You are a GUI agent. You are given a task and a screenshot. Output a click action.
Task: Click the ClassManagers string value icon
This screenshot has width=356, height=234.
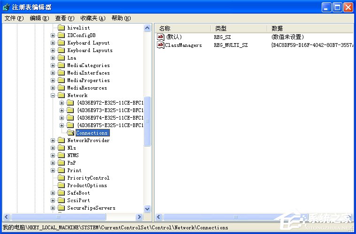coord(161,45)
